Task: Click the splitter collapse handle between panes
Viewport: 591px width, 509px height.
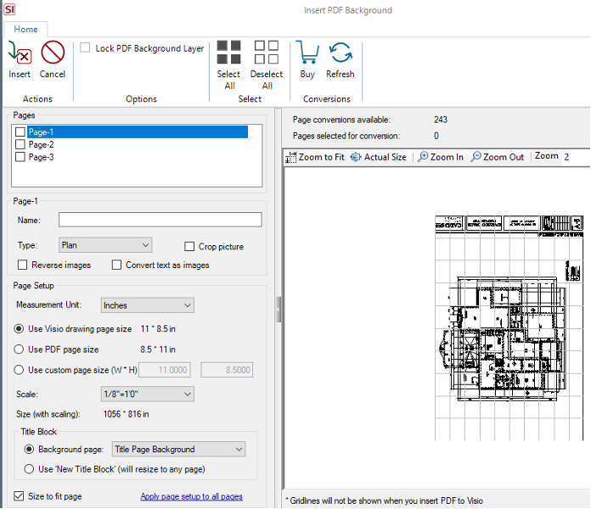Action: (x=279, y=309)
